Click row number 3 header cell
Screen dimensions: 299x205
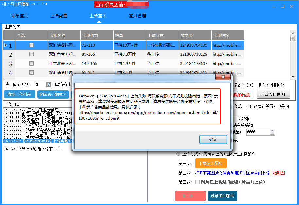point(9,64)
